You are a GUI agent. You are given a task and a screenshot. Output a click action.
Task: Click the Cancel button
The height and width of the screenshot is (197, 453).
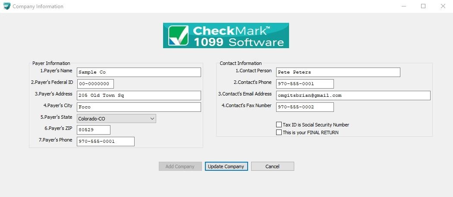[x=272, y=166]
